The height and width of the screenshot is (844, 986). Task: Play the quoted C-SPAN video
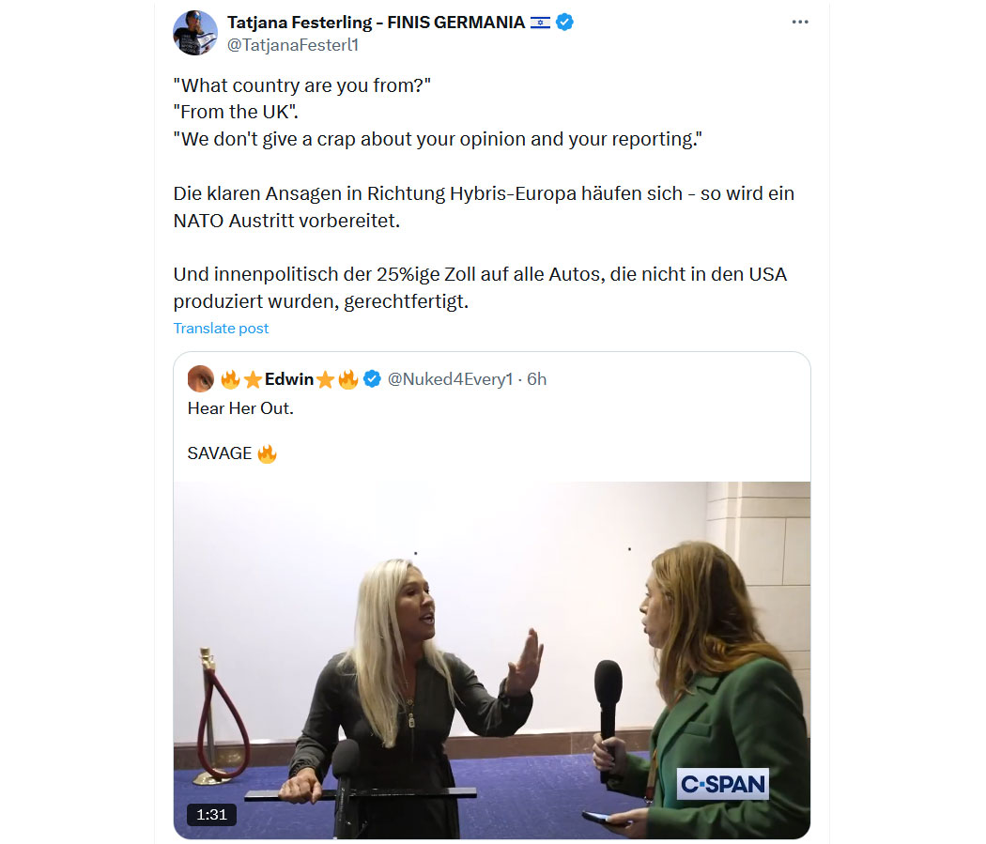[492, 660]
